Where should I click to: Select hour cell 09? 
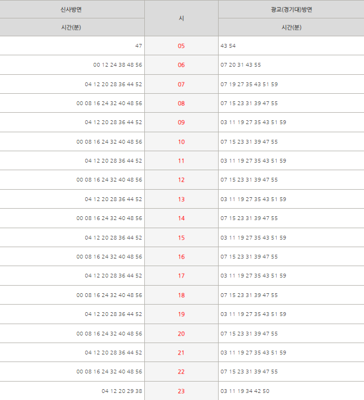coord(181,122)
